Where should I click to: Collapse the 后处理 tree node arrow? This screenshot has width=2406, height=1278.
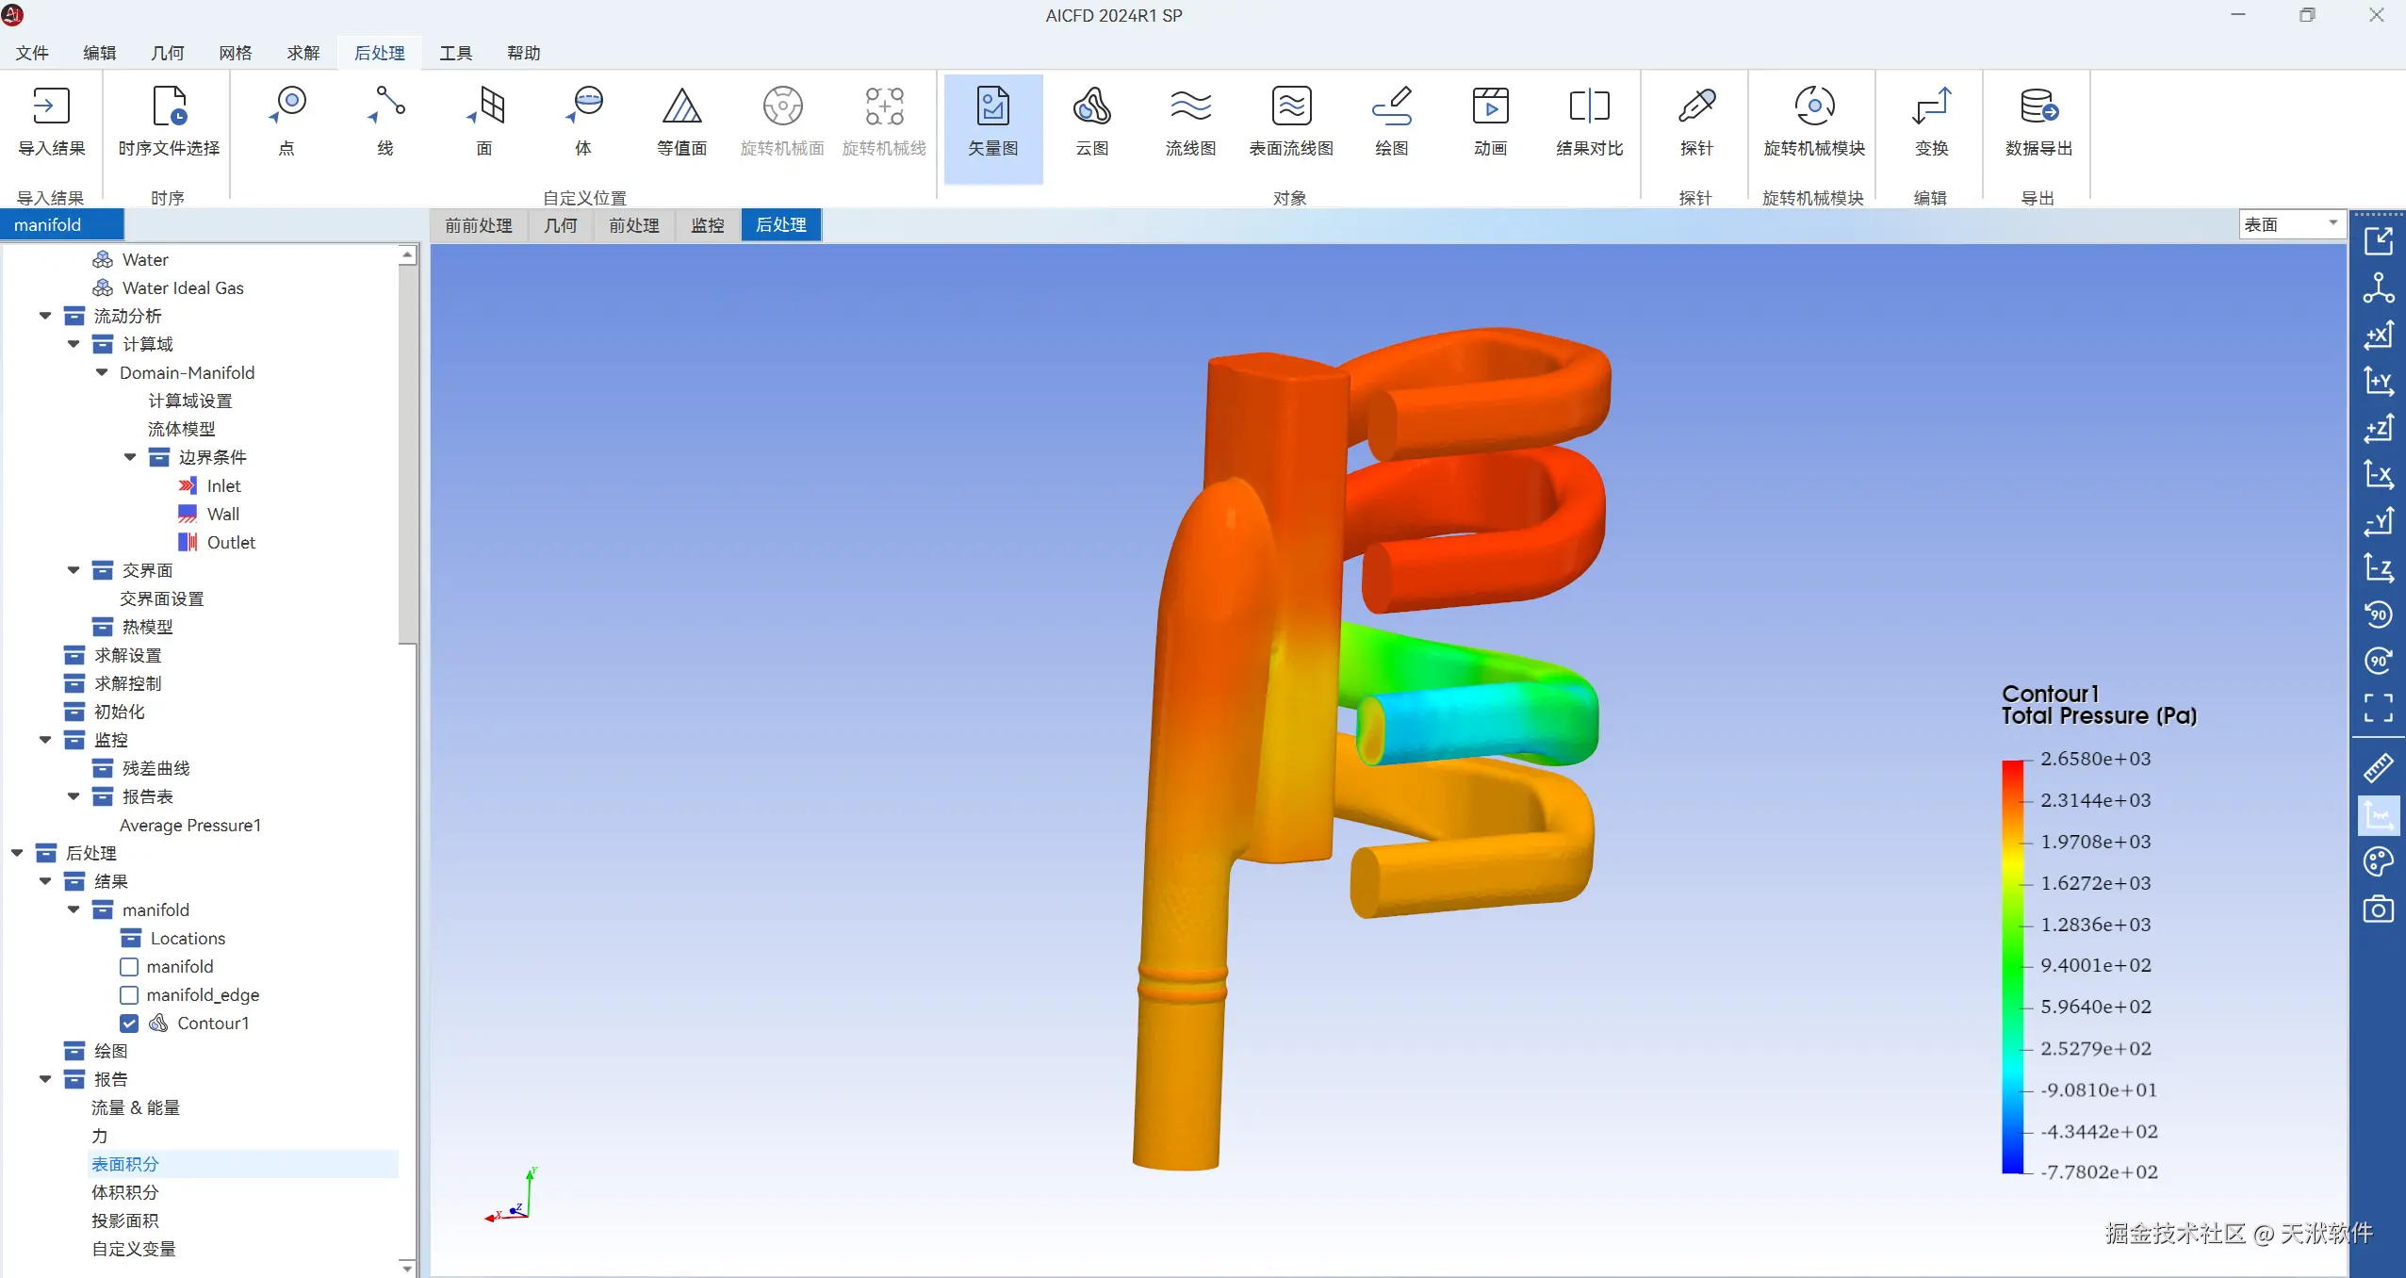(17, 853)
